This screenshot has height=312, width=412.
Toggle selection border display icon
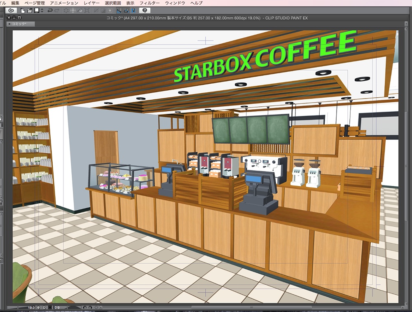click(x=110, y=11)
